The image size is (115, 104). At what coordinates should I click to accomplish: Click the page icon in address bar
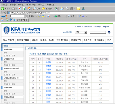pyautogui.click(x=9, y=13)
